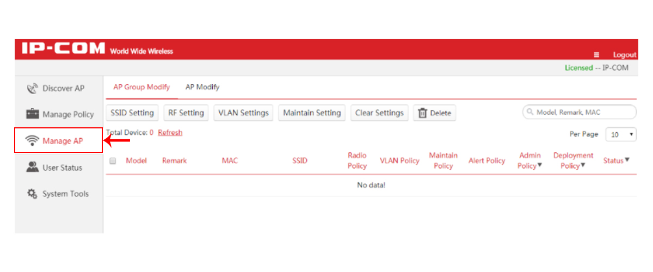Click the Model column header
The image size is (653, 272).
pos(136,160)
